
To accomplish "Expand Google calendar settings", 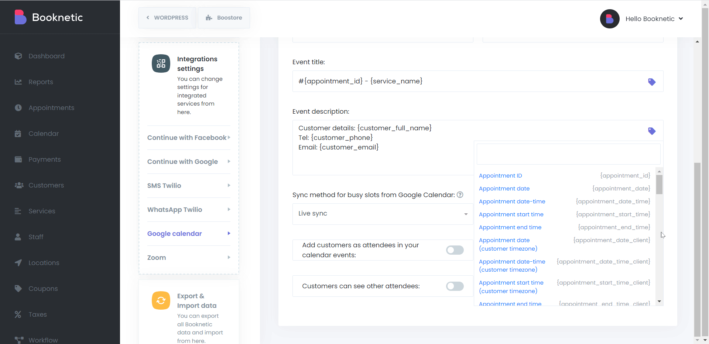I will point(189,234).
